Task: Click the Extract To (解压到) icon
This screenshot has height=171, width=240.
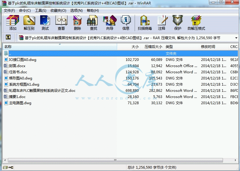Action: tap(29, 22)
